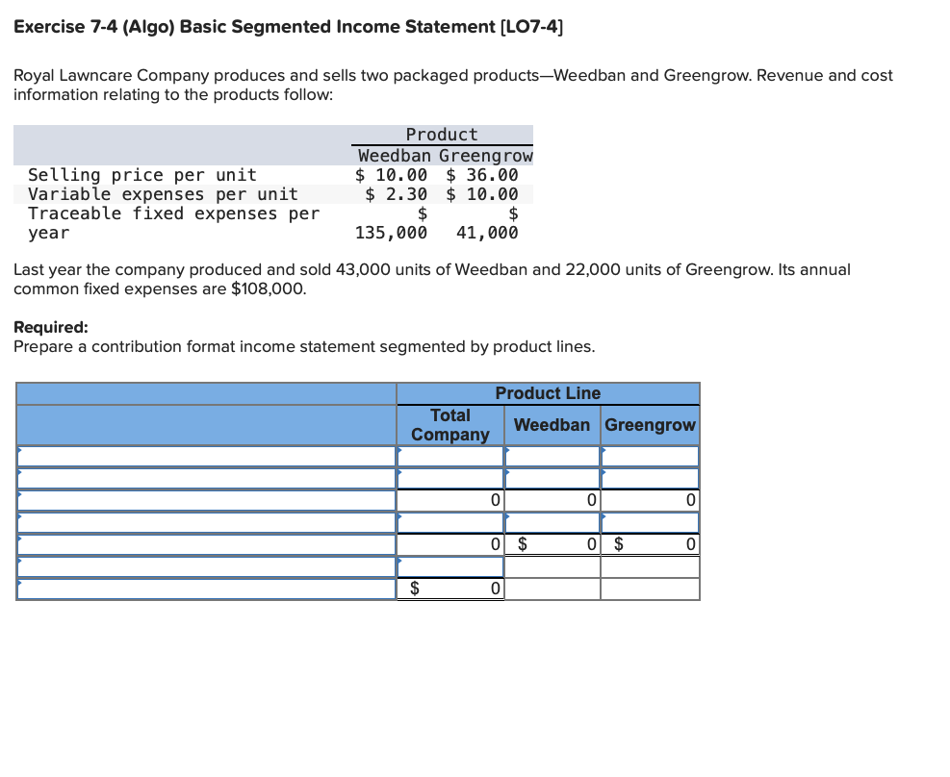Click fourth-row Greengrow input cell
Screen dimensions: 950x777
[650, 523]
